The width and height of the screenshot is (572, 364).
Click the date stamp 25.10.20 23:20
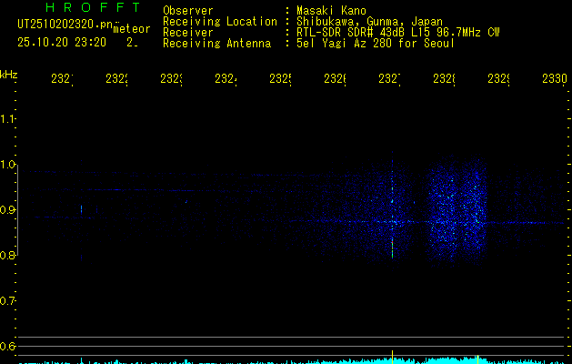62,43
